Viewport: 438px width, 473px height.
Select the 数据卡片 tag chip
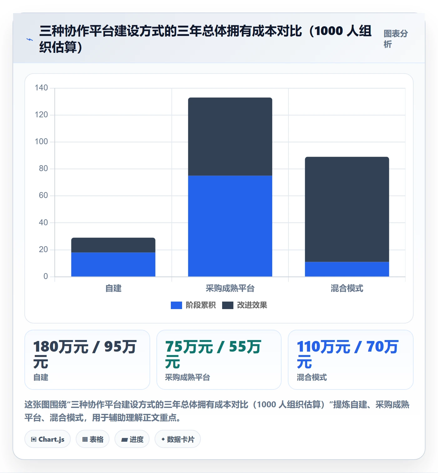coord(178,439)
